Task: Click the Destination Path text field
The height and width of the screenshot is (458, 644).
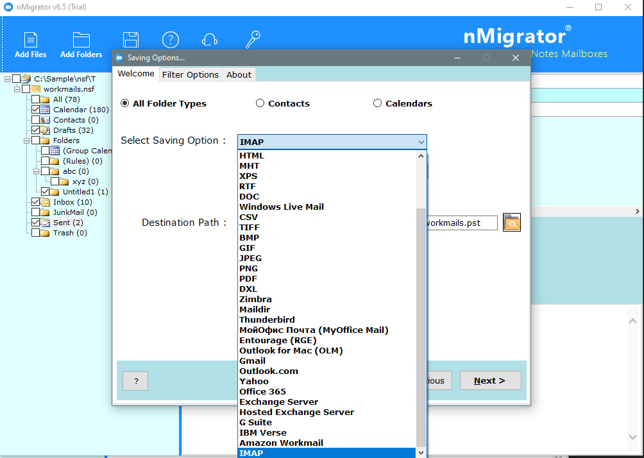Action: coord(462,223)
